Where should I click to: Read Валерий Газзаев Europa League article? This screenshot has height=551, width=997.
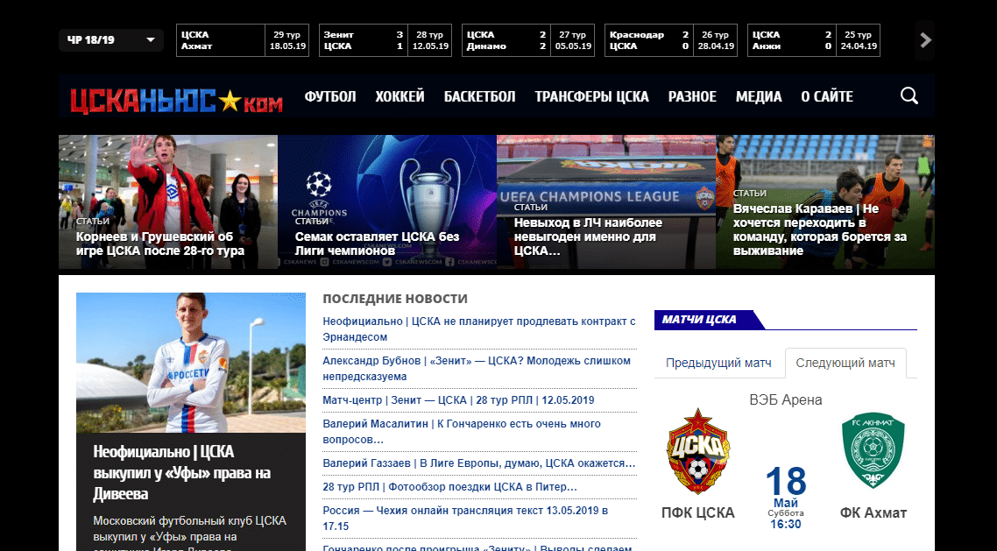(478, 463)
